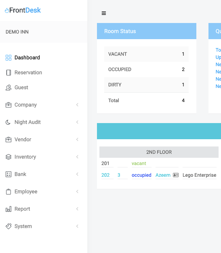Image resolution: width=221 pixels, height=253 pixels.
Task: Expand the Night Audit submenu chevron
Action: 78,122
